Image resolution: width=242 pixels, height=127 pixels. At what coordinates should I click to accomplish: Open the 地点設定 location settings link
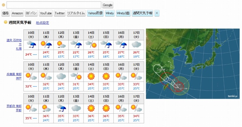tap(42, 23)
